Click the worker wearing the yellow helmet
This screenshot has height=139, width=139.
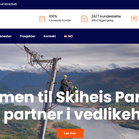click(64, 85)
